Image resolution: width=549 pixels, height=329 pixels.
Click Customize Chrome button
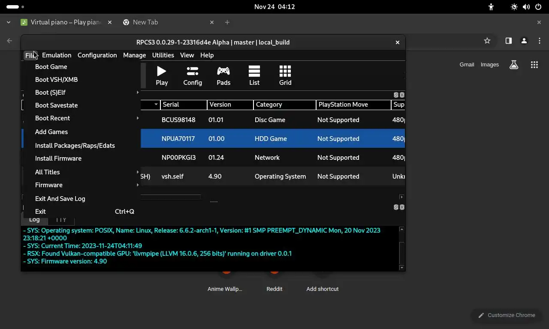coord(507,315)
